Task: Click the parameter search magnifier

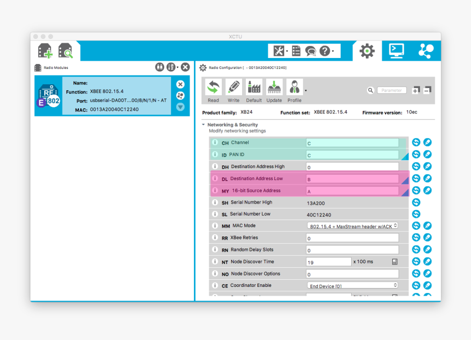Action: pyautogui.click(x=370, y=90)
